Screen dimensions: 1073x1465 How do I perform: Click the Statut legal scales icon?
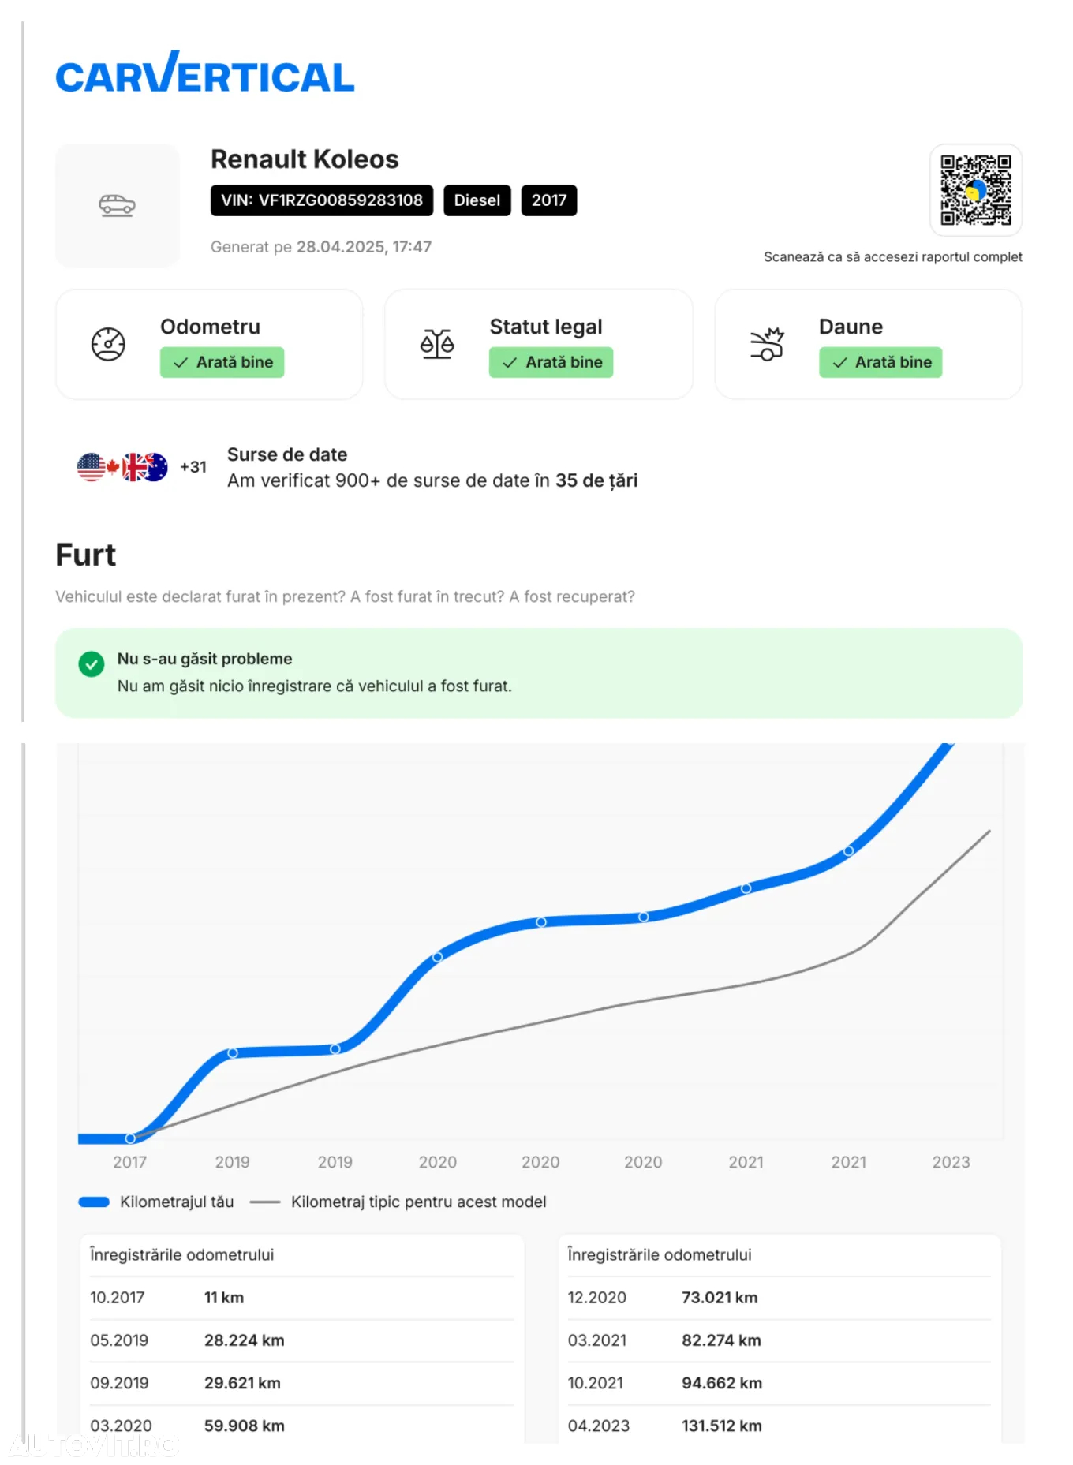pyautogui.click(x=437, y=344)
